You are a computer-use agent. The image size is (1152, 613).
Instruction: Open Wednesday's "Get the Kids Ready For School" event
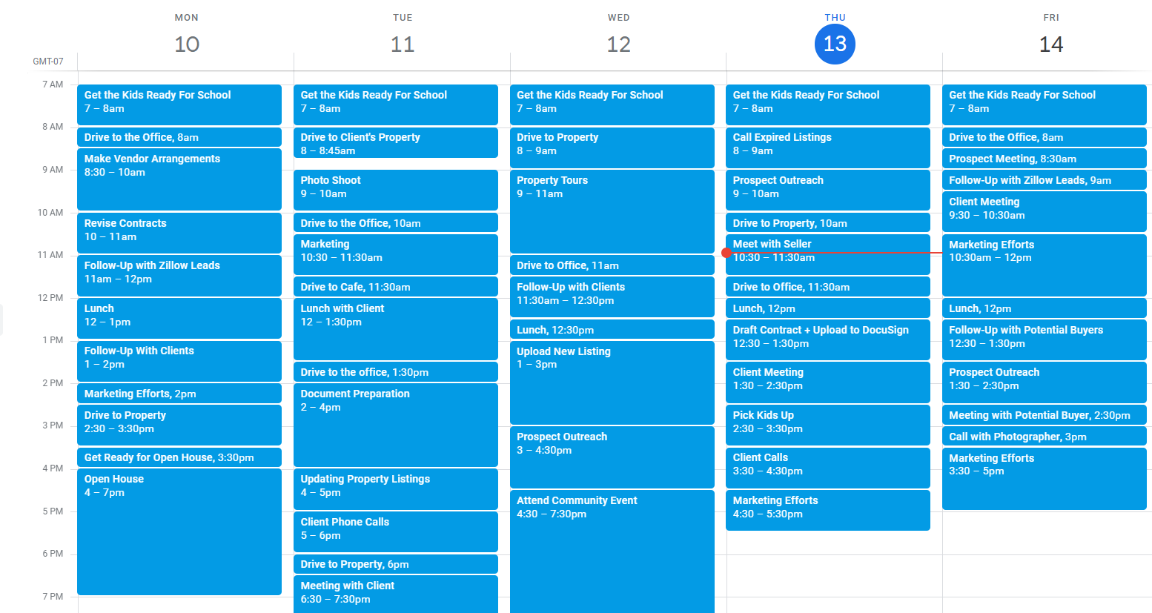(612, 105)
